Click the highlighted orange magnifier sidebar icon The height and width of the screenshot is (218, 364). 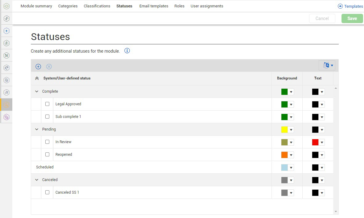tap(6, 105)
